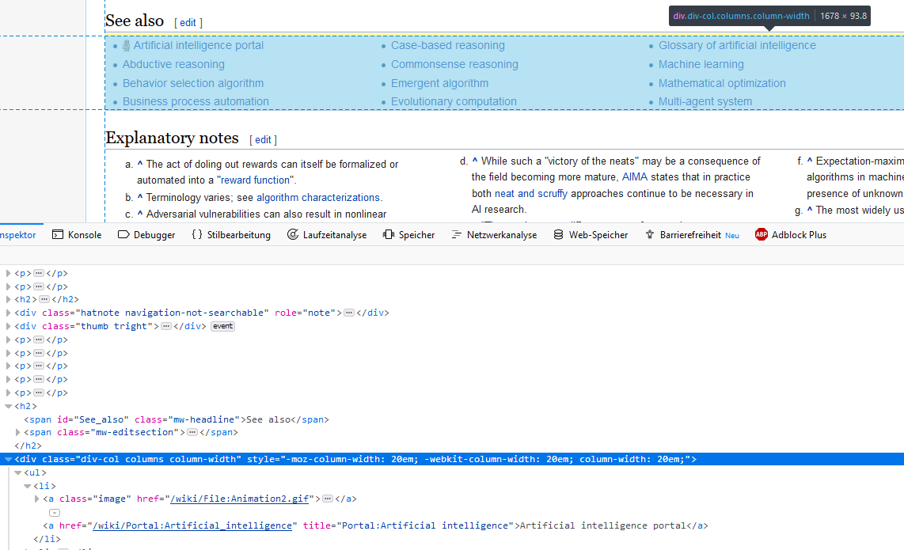Viewport: 904px width, 550px height.
Task: Open the Machine learning link
Action: [x=701, y=64]
